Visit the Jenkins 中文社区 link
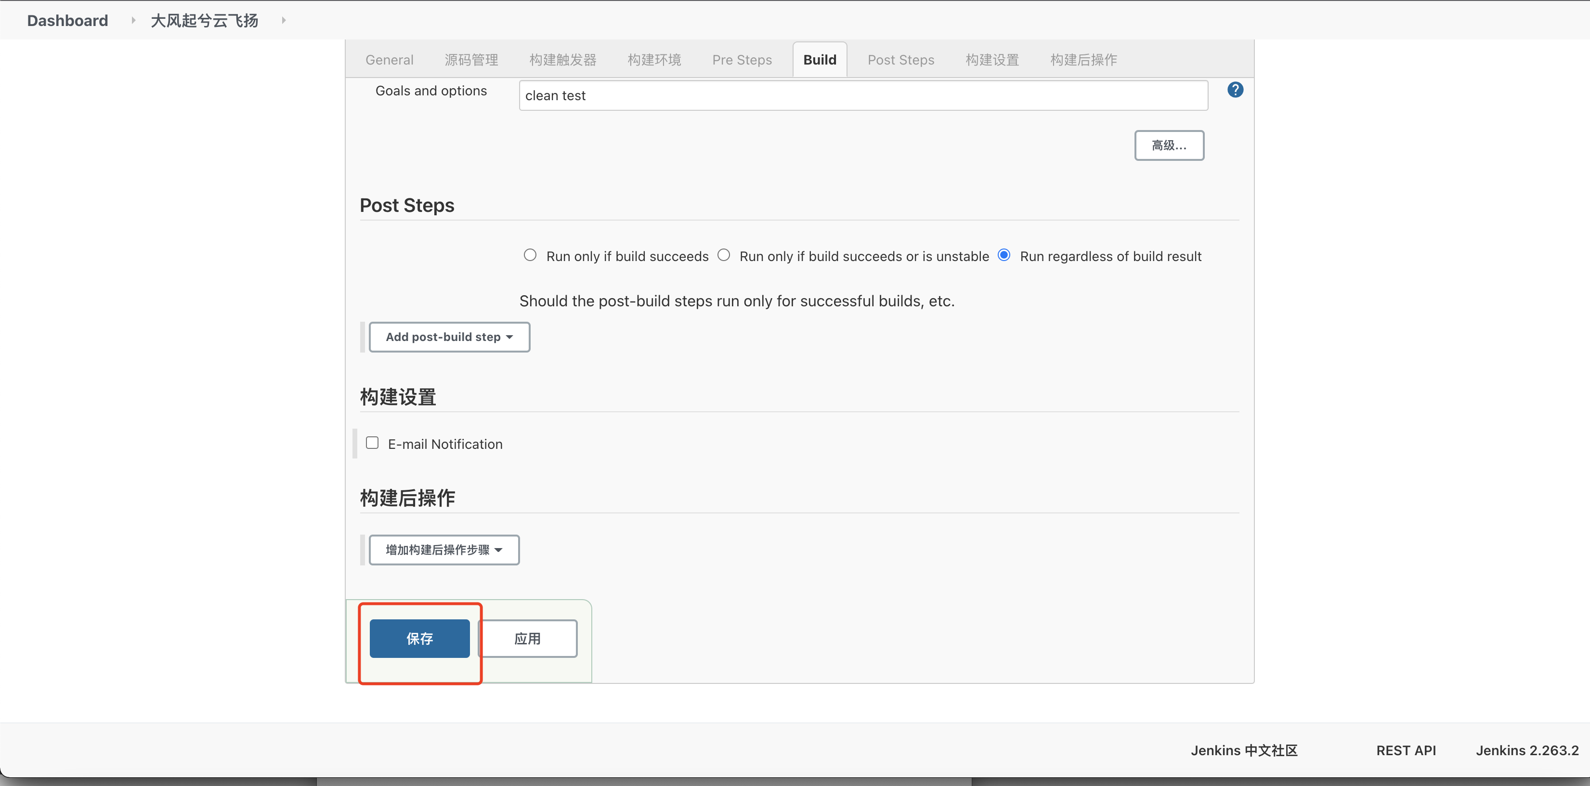Viewport: 1590px width, 786px height. (x=1243, y=750)
